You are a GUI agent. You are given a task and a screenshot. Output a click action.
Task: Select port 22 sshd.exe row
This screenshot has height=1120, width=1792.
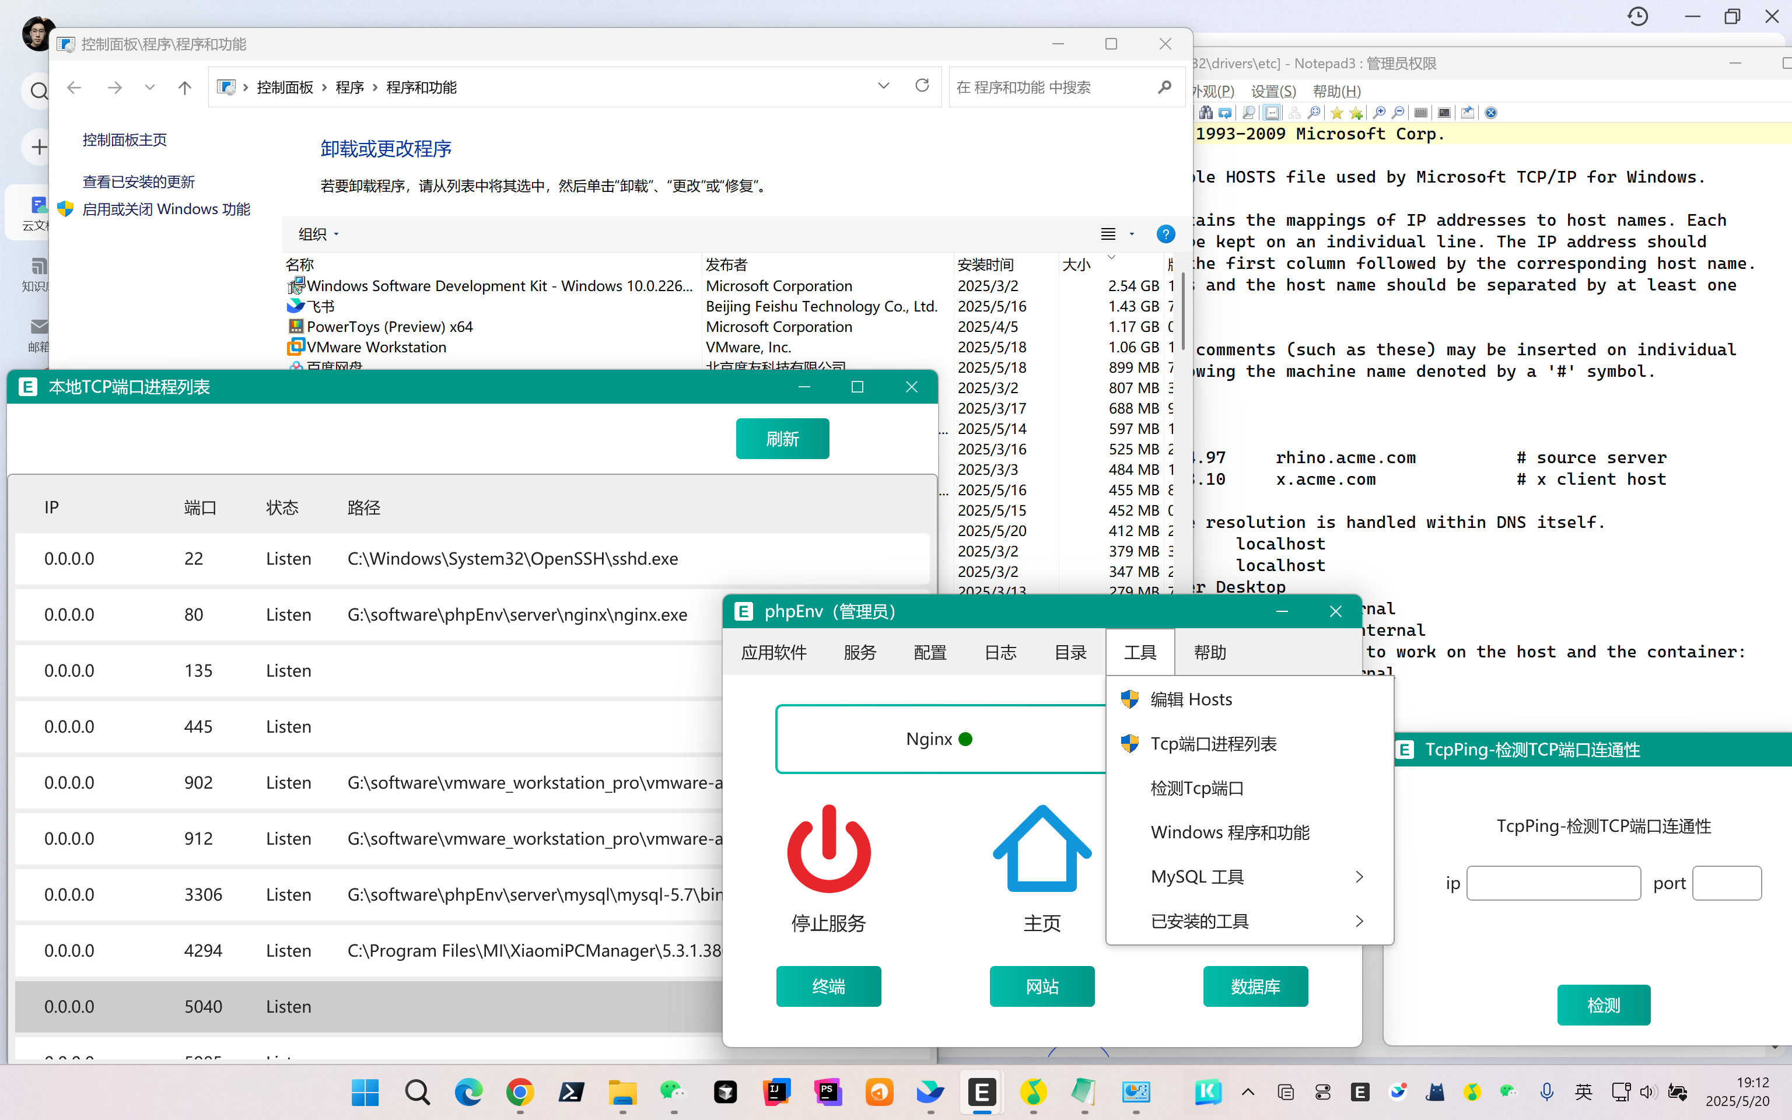pyautogui.click(x=472, y=558)
